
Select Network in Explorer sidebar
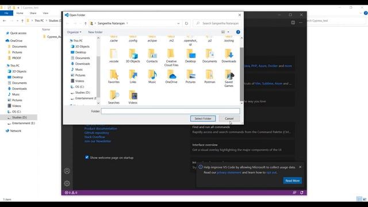[13, 131]
